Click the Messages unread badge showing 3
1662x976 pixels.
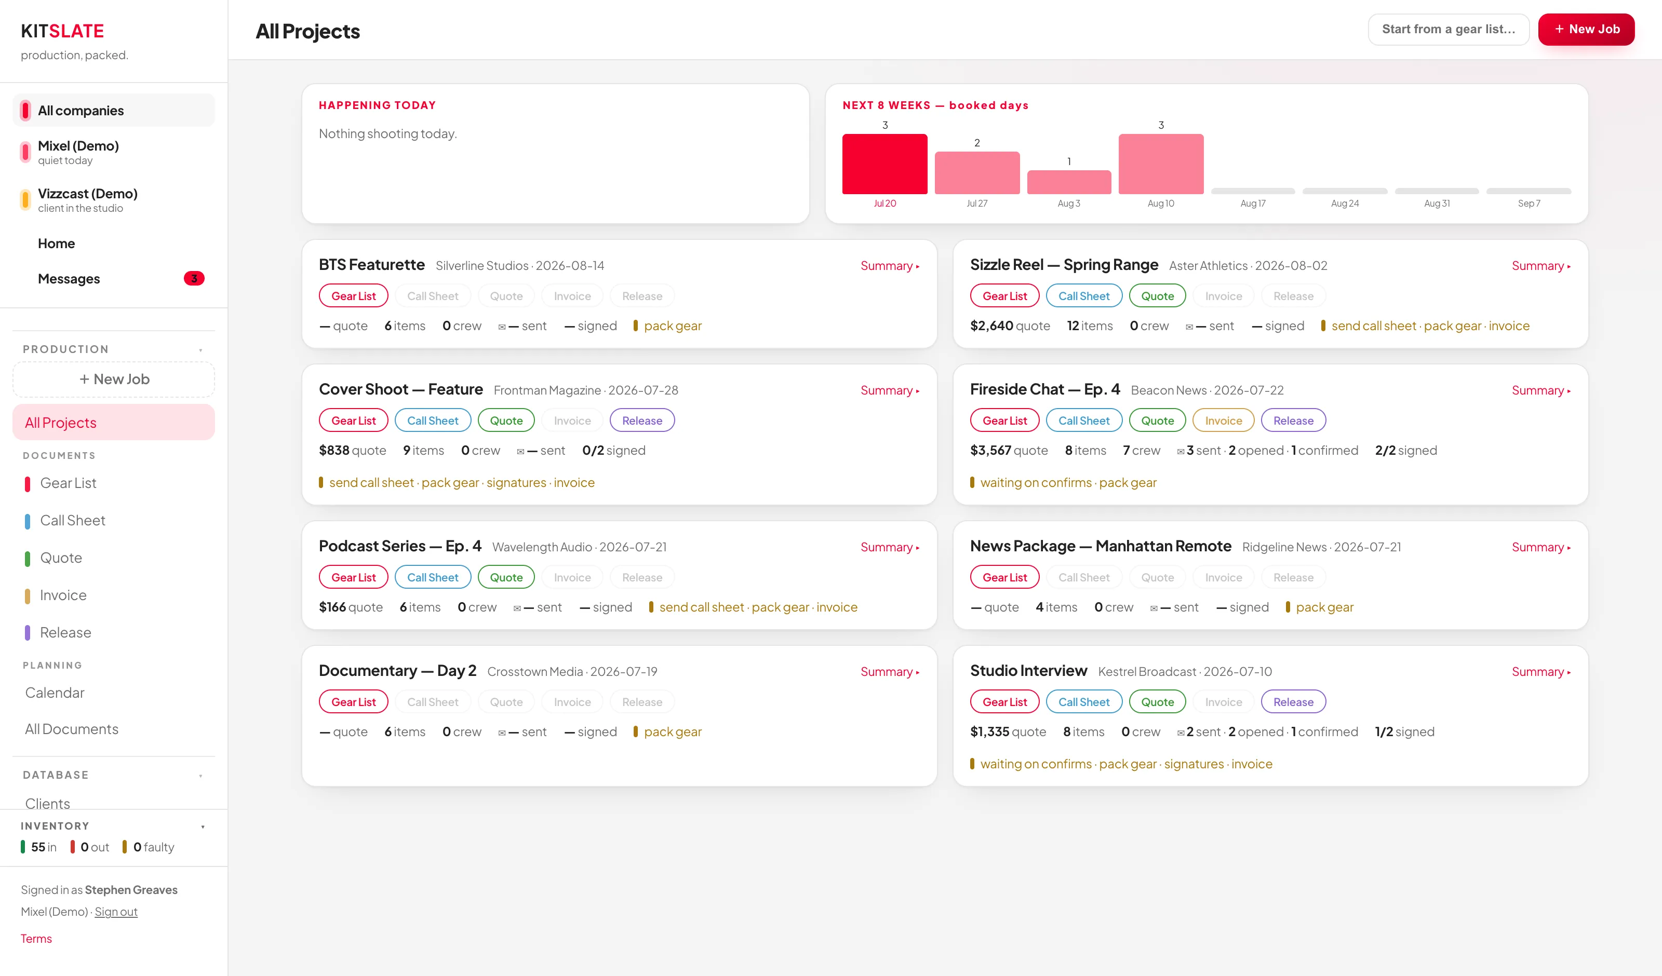click(x=194, y=278)
